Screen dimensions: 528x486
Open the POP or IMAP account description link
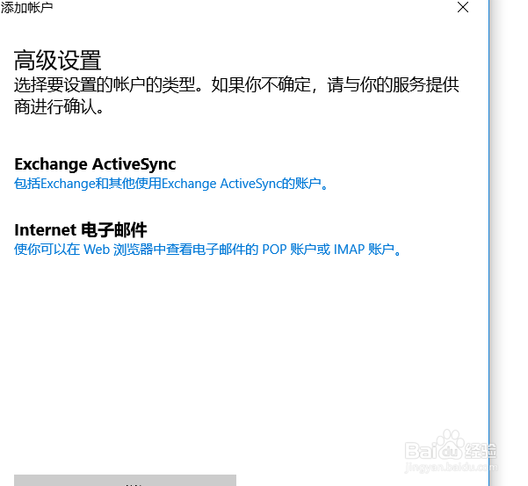tap(207, 250)
